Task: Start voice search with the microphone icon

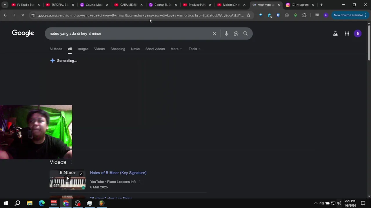Action: [226, 34]
